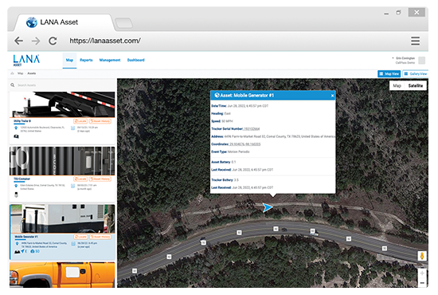Screen dimensions: 438x295
Task: Open the Mobile Generator #1 thumbnail image
Action: pos(62,218)
